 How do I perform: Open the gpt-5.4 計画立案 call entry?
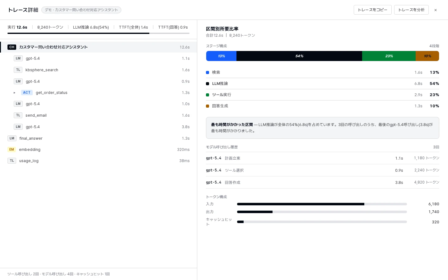point(323,158)
